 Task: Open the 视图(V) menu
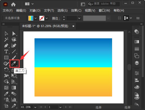click(x=90, y=11)
